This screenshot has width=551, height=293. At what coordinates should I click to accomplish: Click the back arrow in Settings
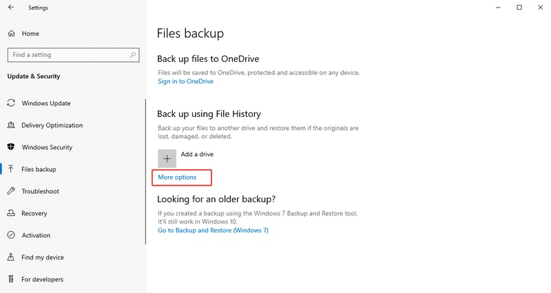[x=11, y=8]
